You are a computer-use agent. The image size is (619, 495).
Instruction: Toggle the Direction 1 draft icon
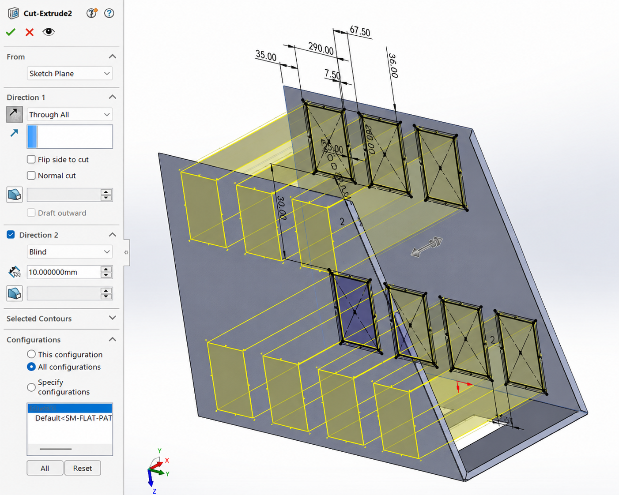[x=15, y=195]
